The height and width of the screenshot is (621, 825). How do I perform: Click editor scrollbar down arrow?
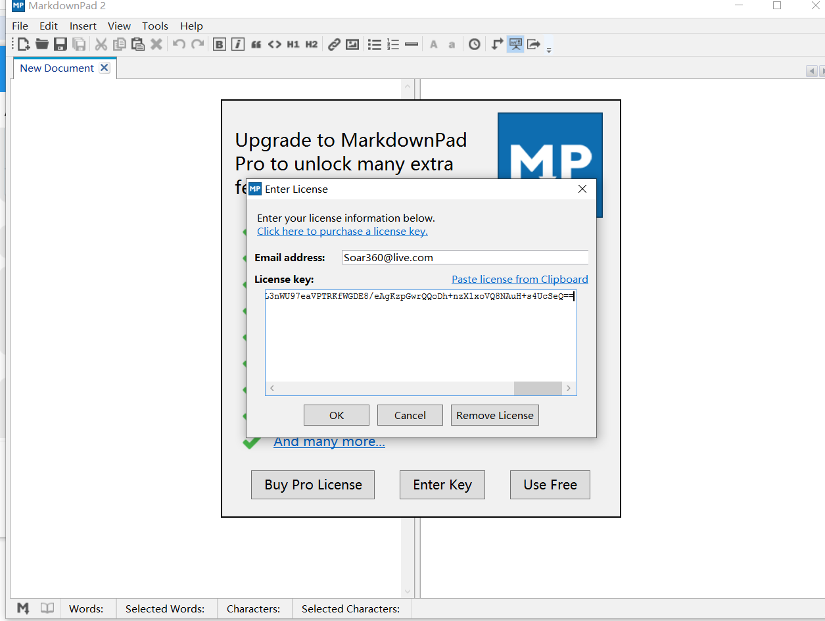(408, 591)
